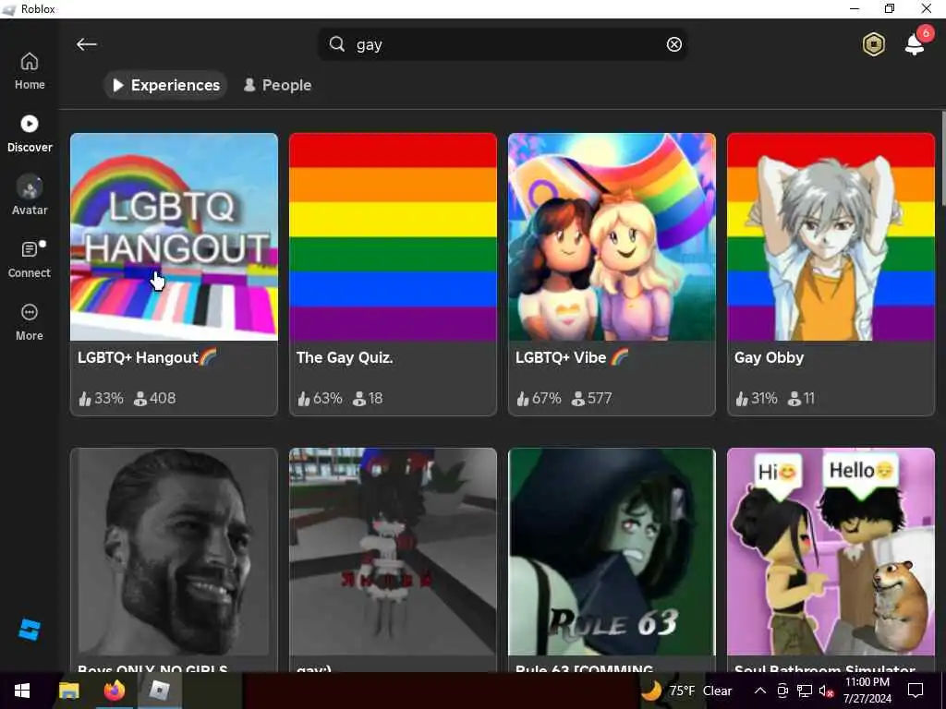Open the Home sidebar item
The width and height of the screenshot is (946, 709).
click(x=30, y=71)
